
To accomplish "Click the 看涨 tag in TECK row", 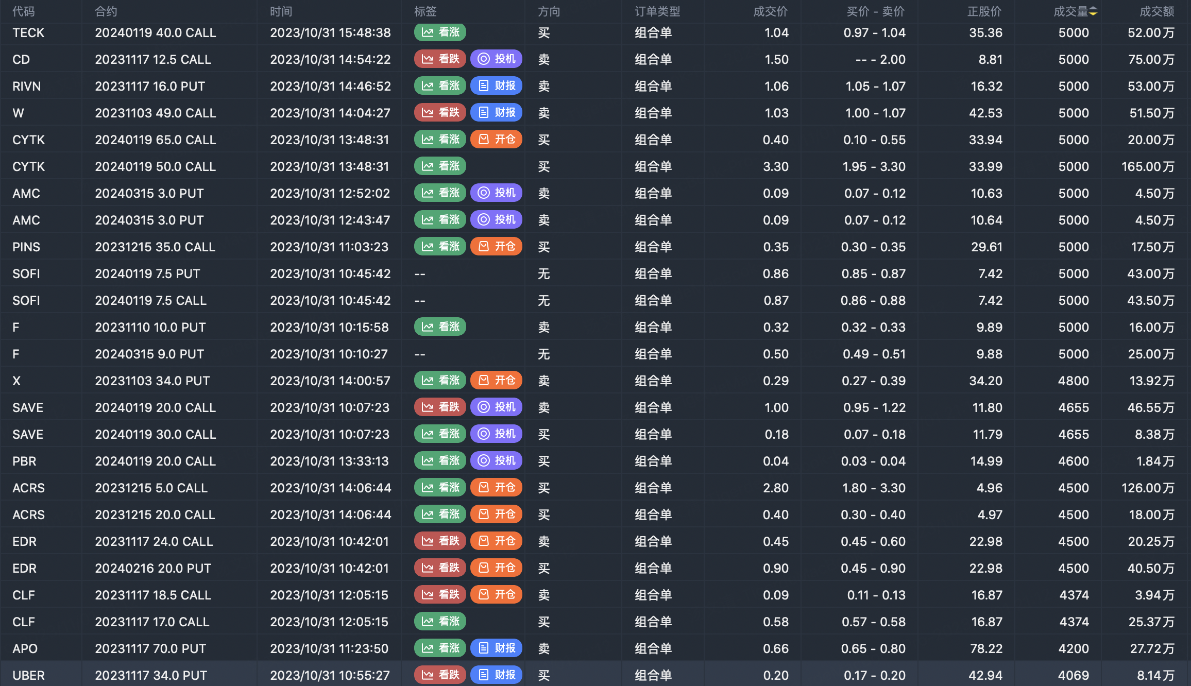I will [440, 32].
